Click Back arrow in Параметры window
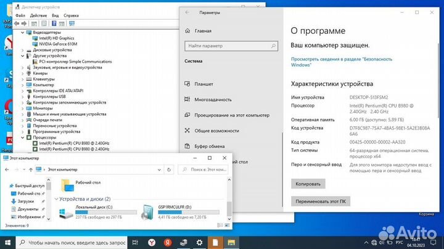 click(187, 12)
